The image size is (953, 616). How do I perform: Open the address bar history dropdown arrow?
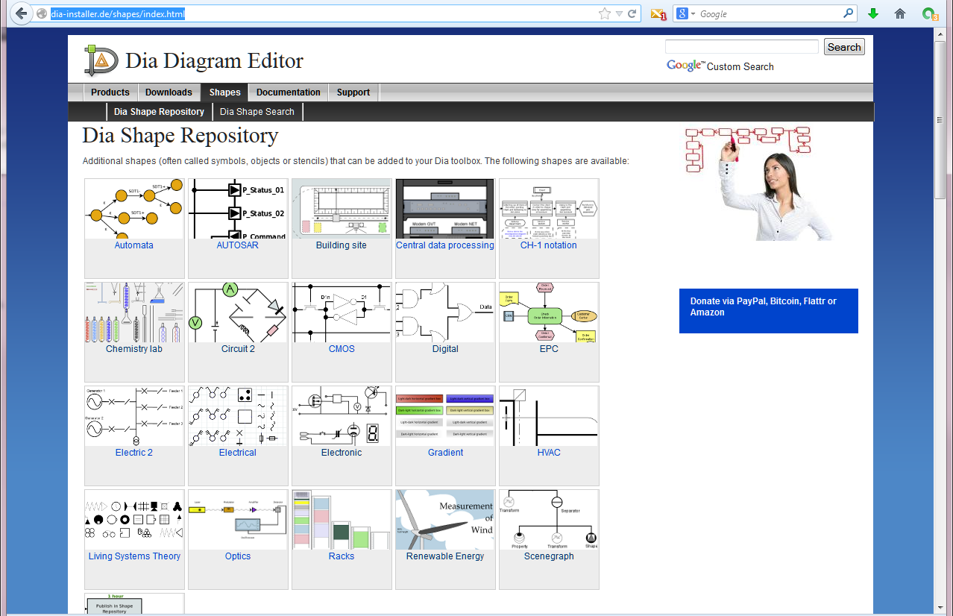pos(619,13)
